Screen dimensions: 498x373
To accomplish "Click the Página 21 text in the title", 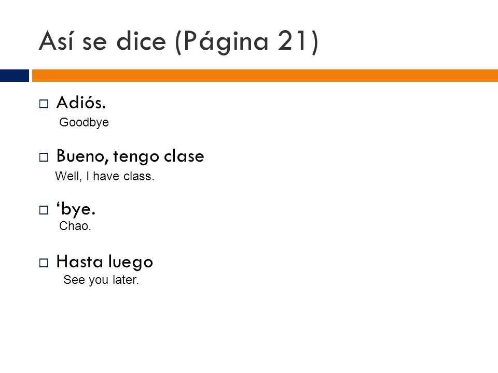I will (x=246, y=42).
